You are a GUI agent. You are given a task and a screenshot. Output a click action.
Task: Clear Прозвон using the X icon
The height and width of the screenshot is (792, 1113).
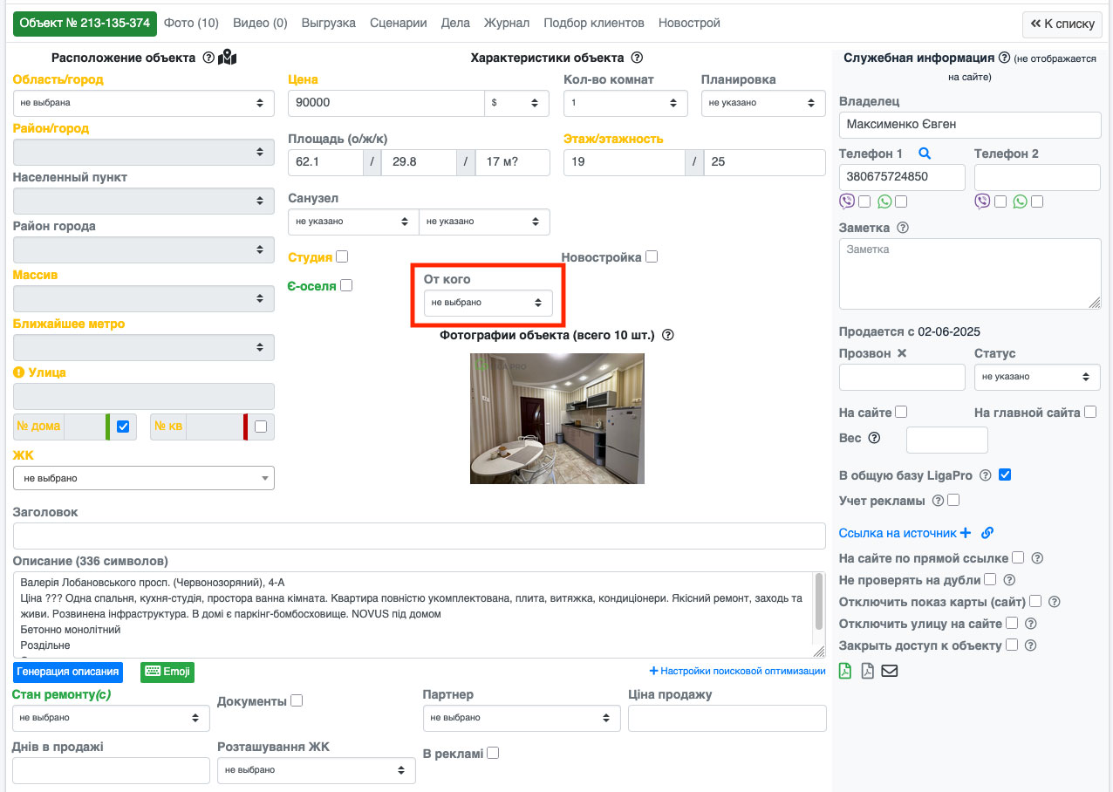[903, 353]
